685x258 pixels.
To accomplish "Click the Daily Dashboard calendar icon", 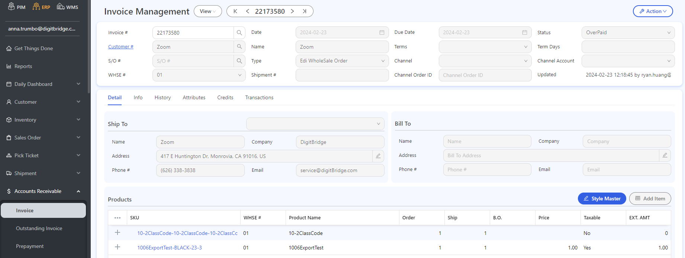I will click(9, 84).
